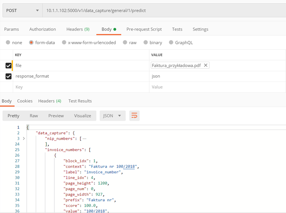Toggle word wrap icon in response toolbar
The width and height of the screenshot is (286, 213).
134,116
